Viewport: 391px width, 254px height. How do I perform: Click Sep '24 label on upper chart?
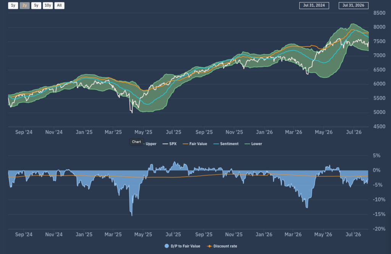click(24, 132)
